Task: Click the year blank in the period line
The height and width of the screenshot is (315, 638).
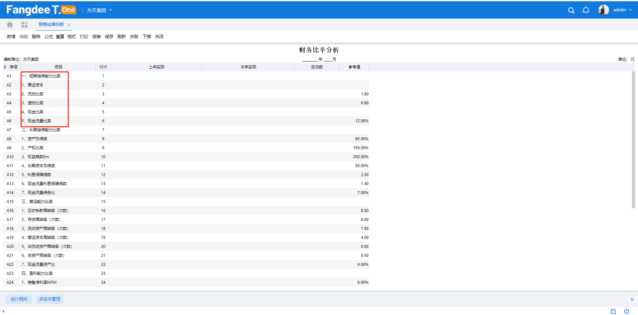Action: coord(310,59)
